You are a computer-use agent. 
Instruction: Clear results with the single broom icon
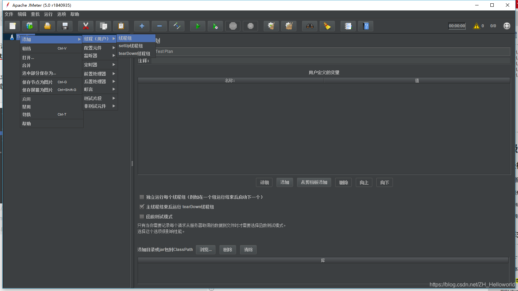271,26
